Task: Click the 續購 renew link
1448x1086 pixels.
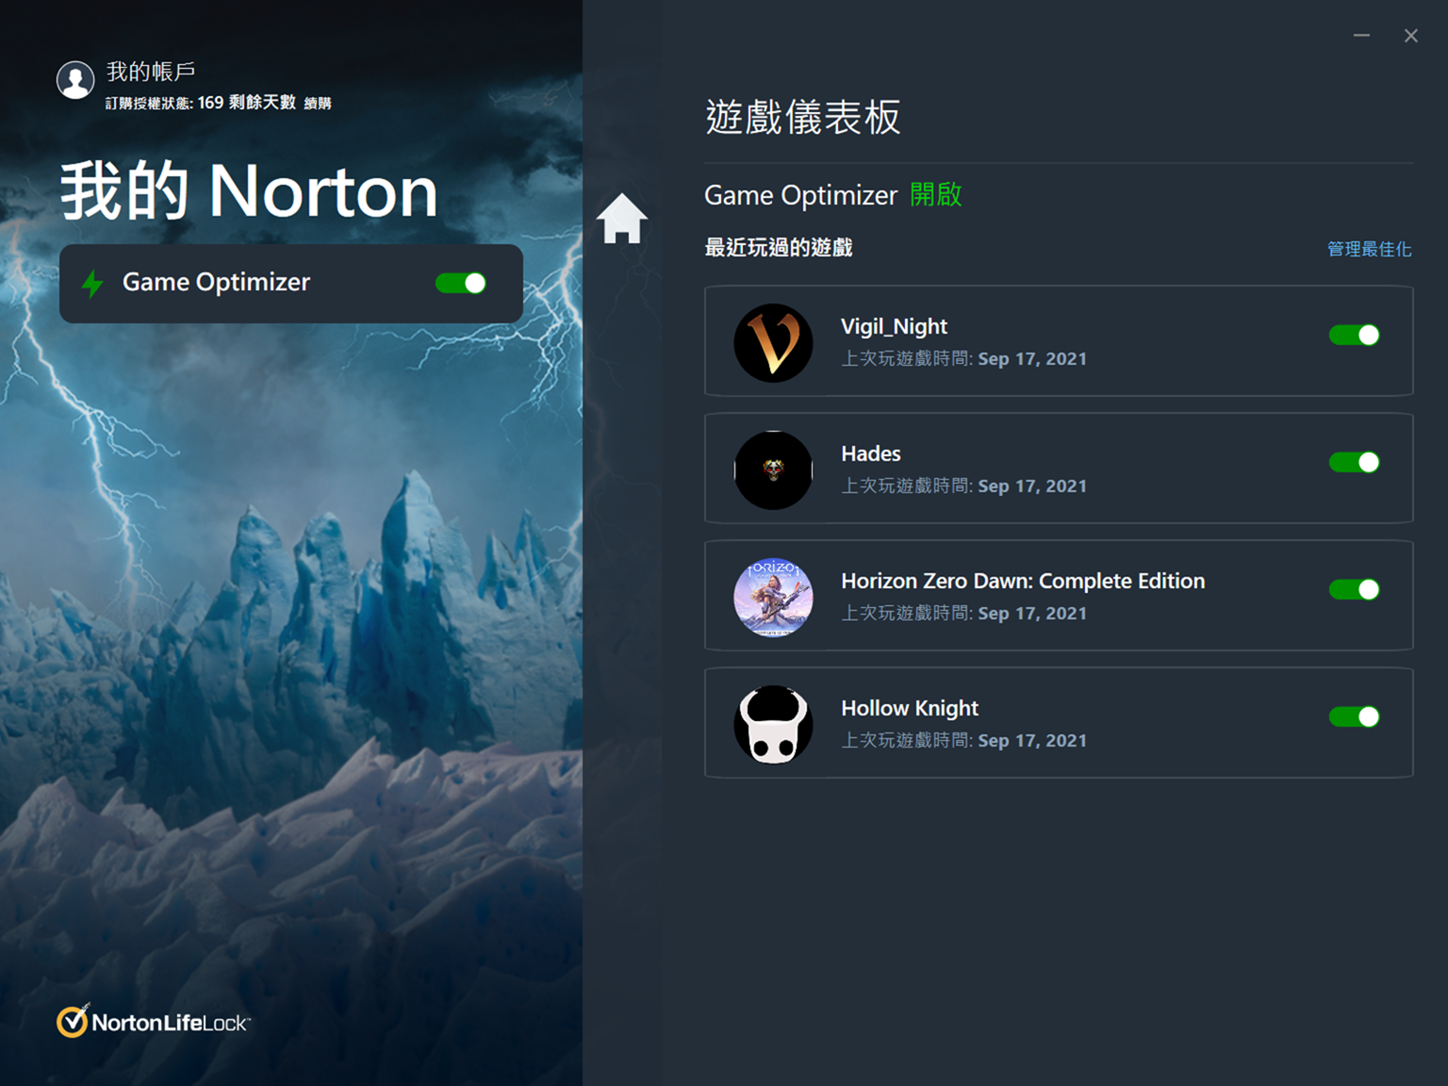Action: (x=318, y=104)
